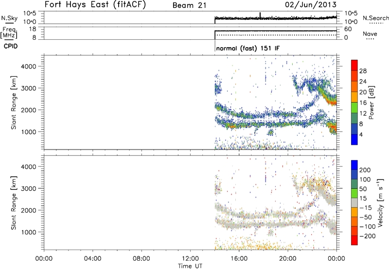The image size is (389, 269).
Task: Click the '-100' value on the velocity scale
Action: [368, 227]
